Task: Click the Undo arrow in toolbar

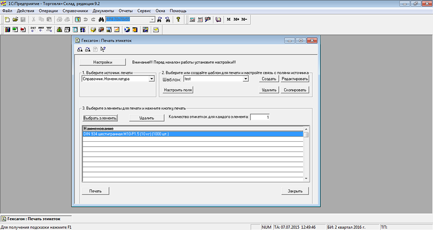Action: 86,20
